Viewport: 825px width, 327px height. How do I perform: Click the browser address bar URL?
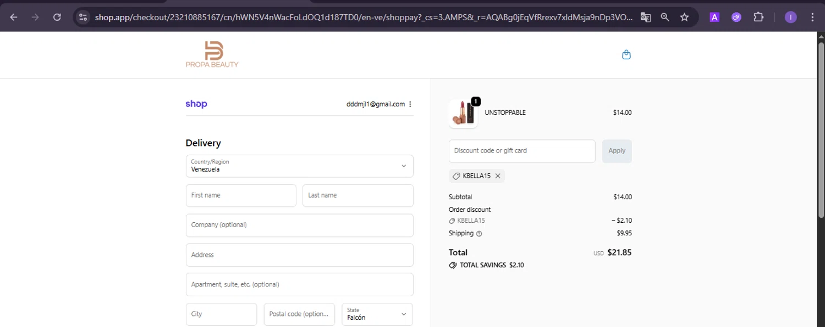pos(363,17)
